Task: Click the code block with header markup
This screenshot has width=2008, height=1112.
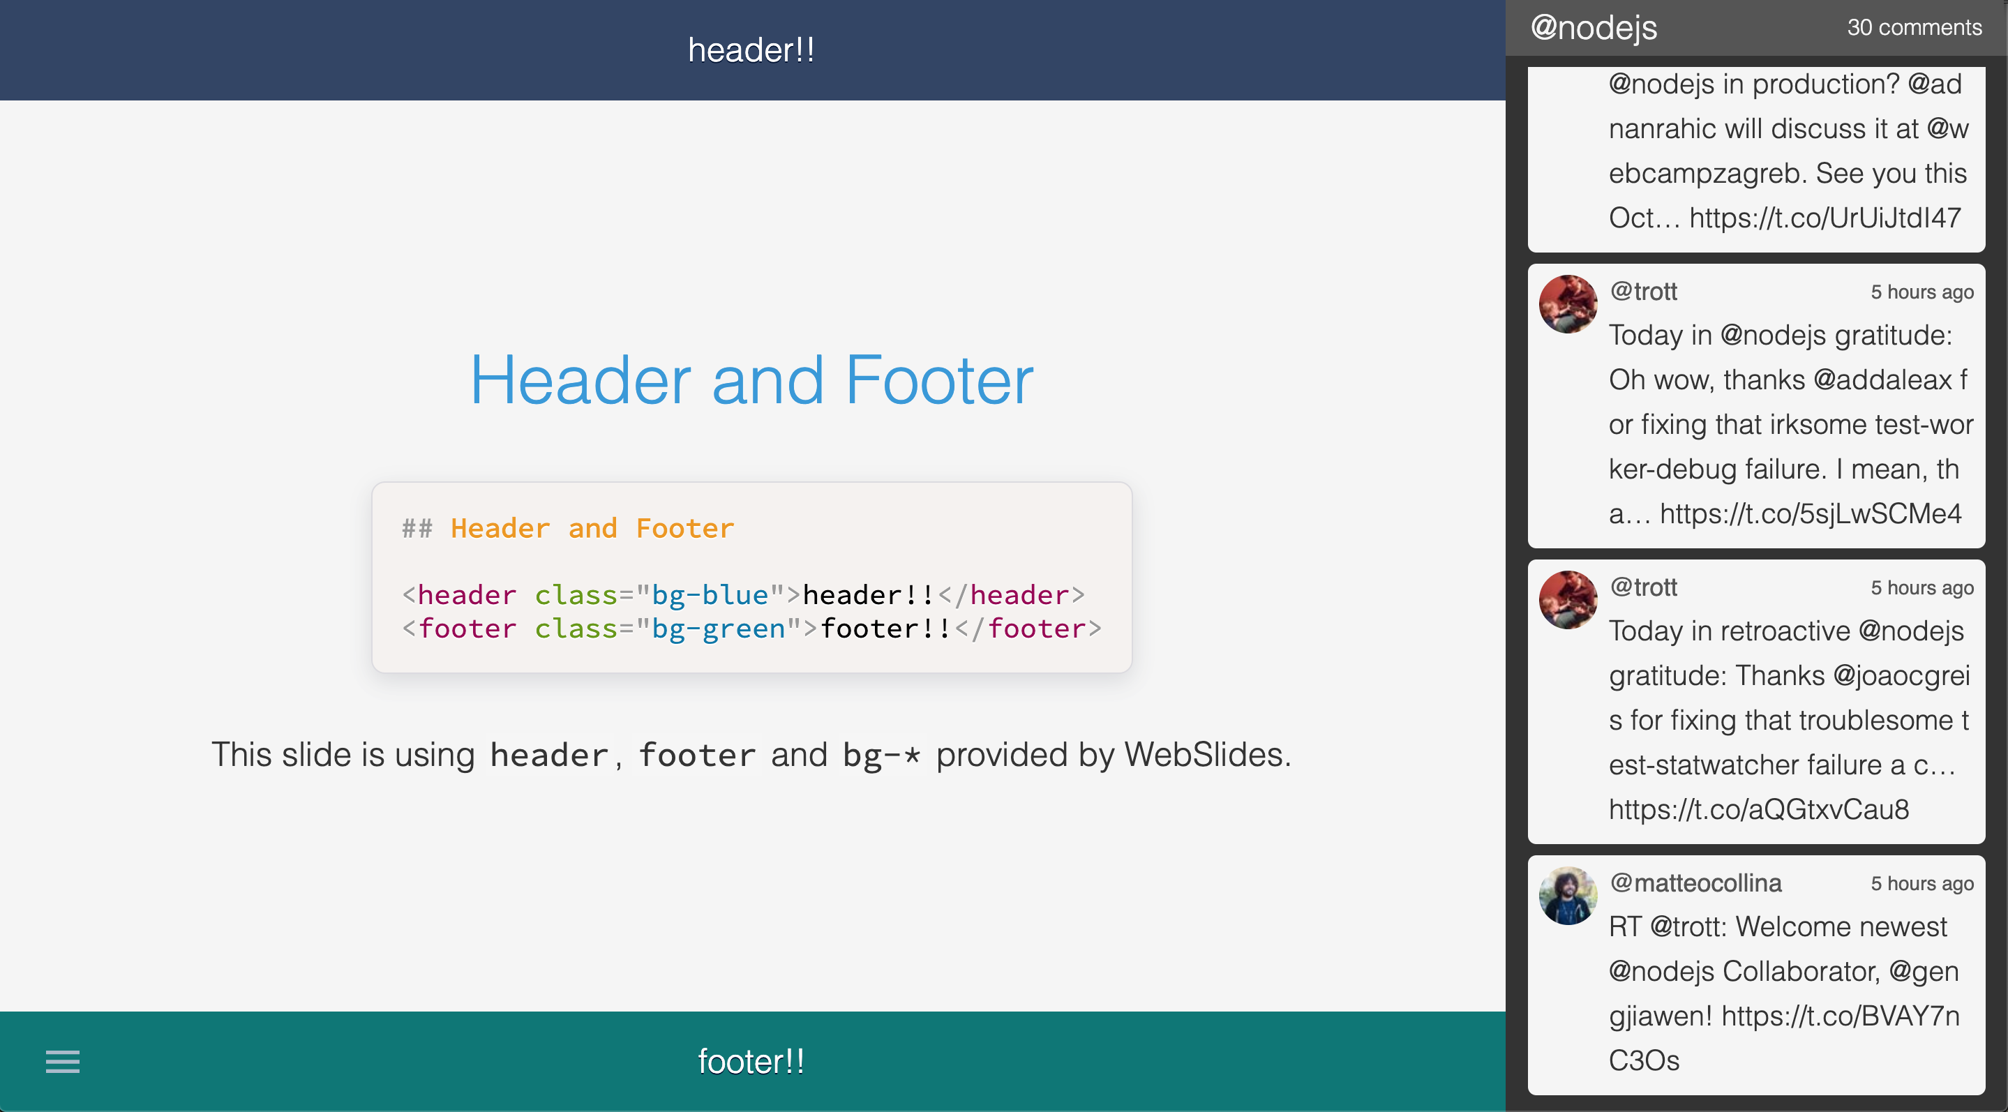Action: click(751, 578)
